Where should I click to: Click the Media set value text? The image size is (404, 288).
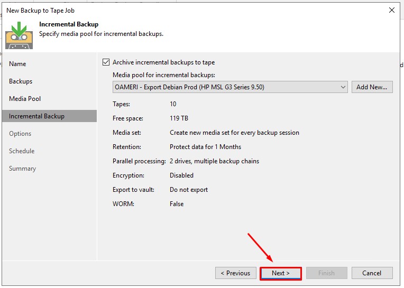point(234,133)
